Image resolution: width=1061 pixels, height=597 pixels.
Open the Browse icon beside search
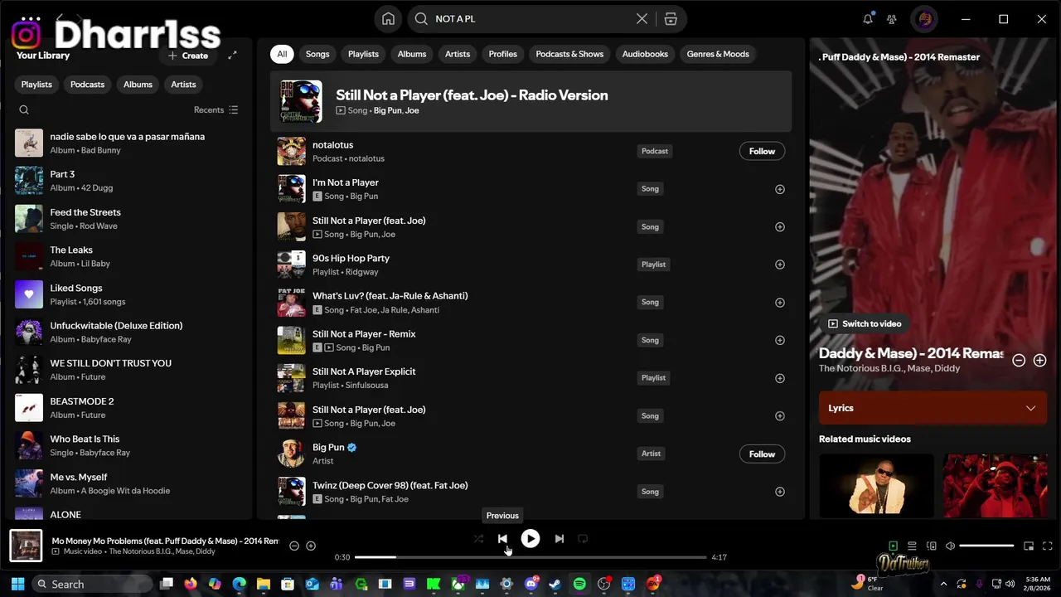(x=671, y=19)
